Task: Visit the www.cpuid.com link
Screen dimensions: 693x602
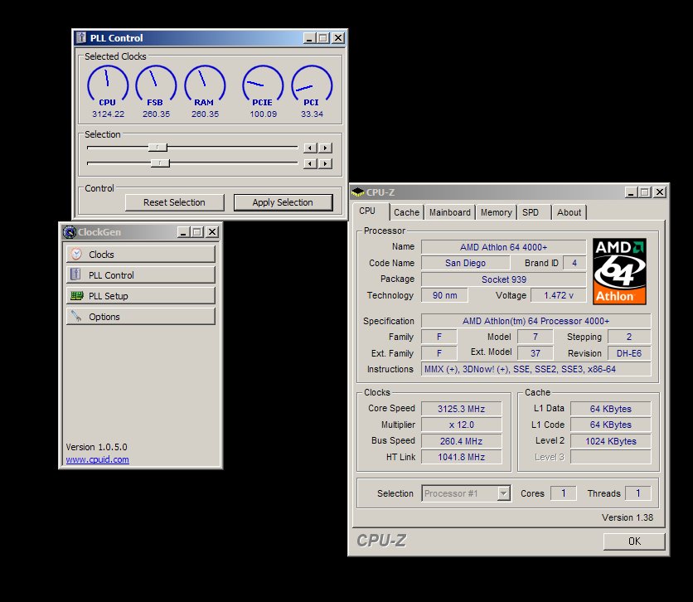Action: [98, 459]
